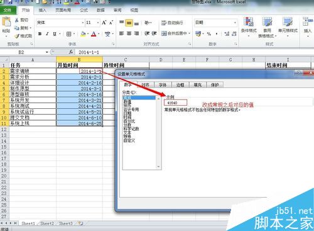Select the Sheet2 worksheet tab

47,223
